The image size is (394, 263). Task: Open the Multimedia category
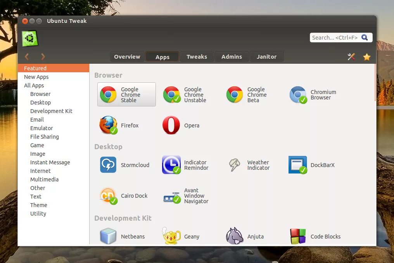(54, 179)
